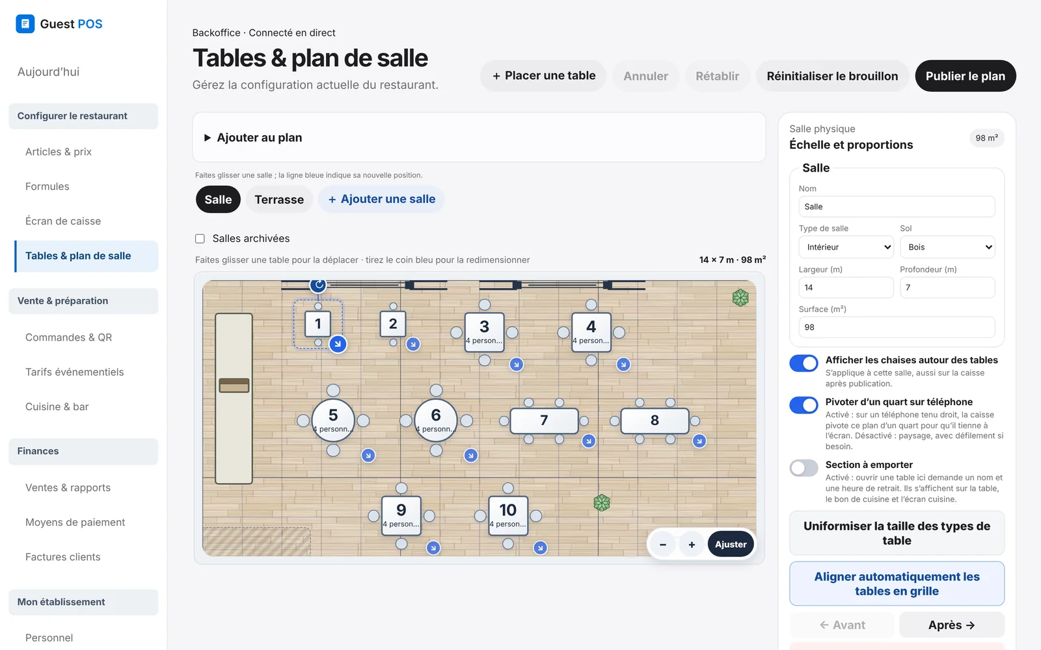Select the plant decoration near table 10
1041x650 pixels.
pos(602,502)
